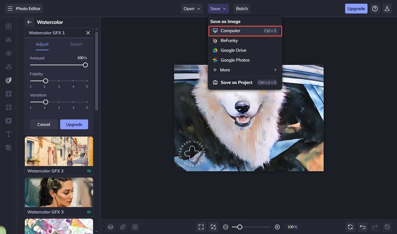Viewport: 397px width, 234px height.
Task: Click the Fit to screen icon
Action: point(201,227)
